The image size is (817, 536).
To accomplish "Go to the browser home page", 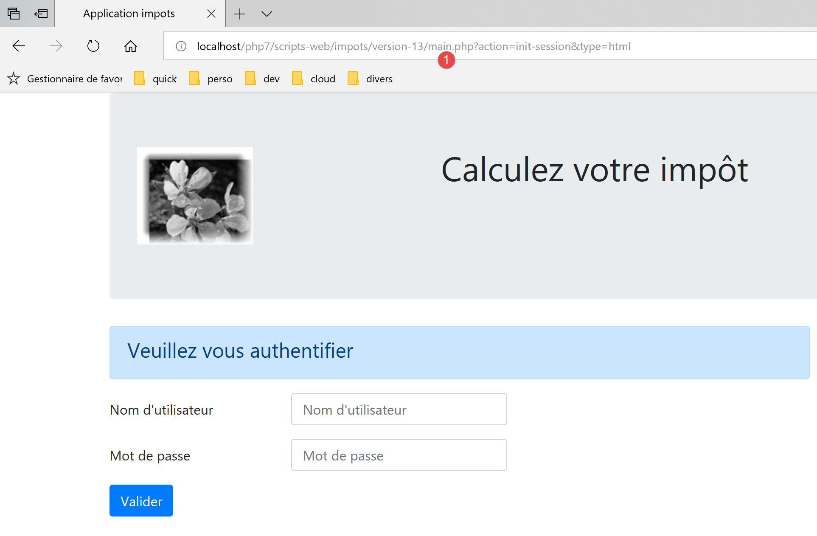I will [130, 46].
